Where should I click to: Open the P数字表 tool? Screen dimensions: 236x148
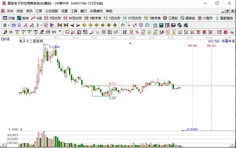pyautogui.click(x=93, y=18)
